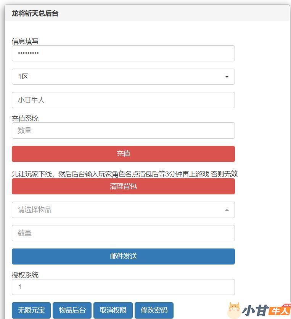Select the 修改密码 button

(154, 310)
